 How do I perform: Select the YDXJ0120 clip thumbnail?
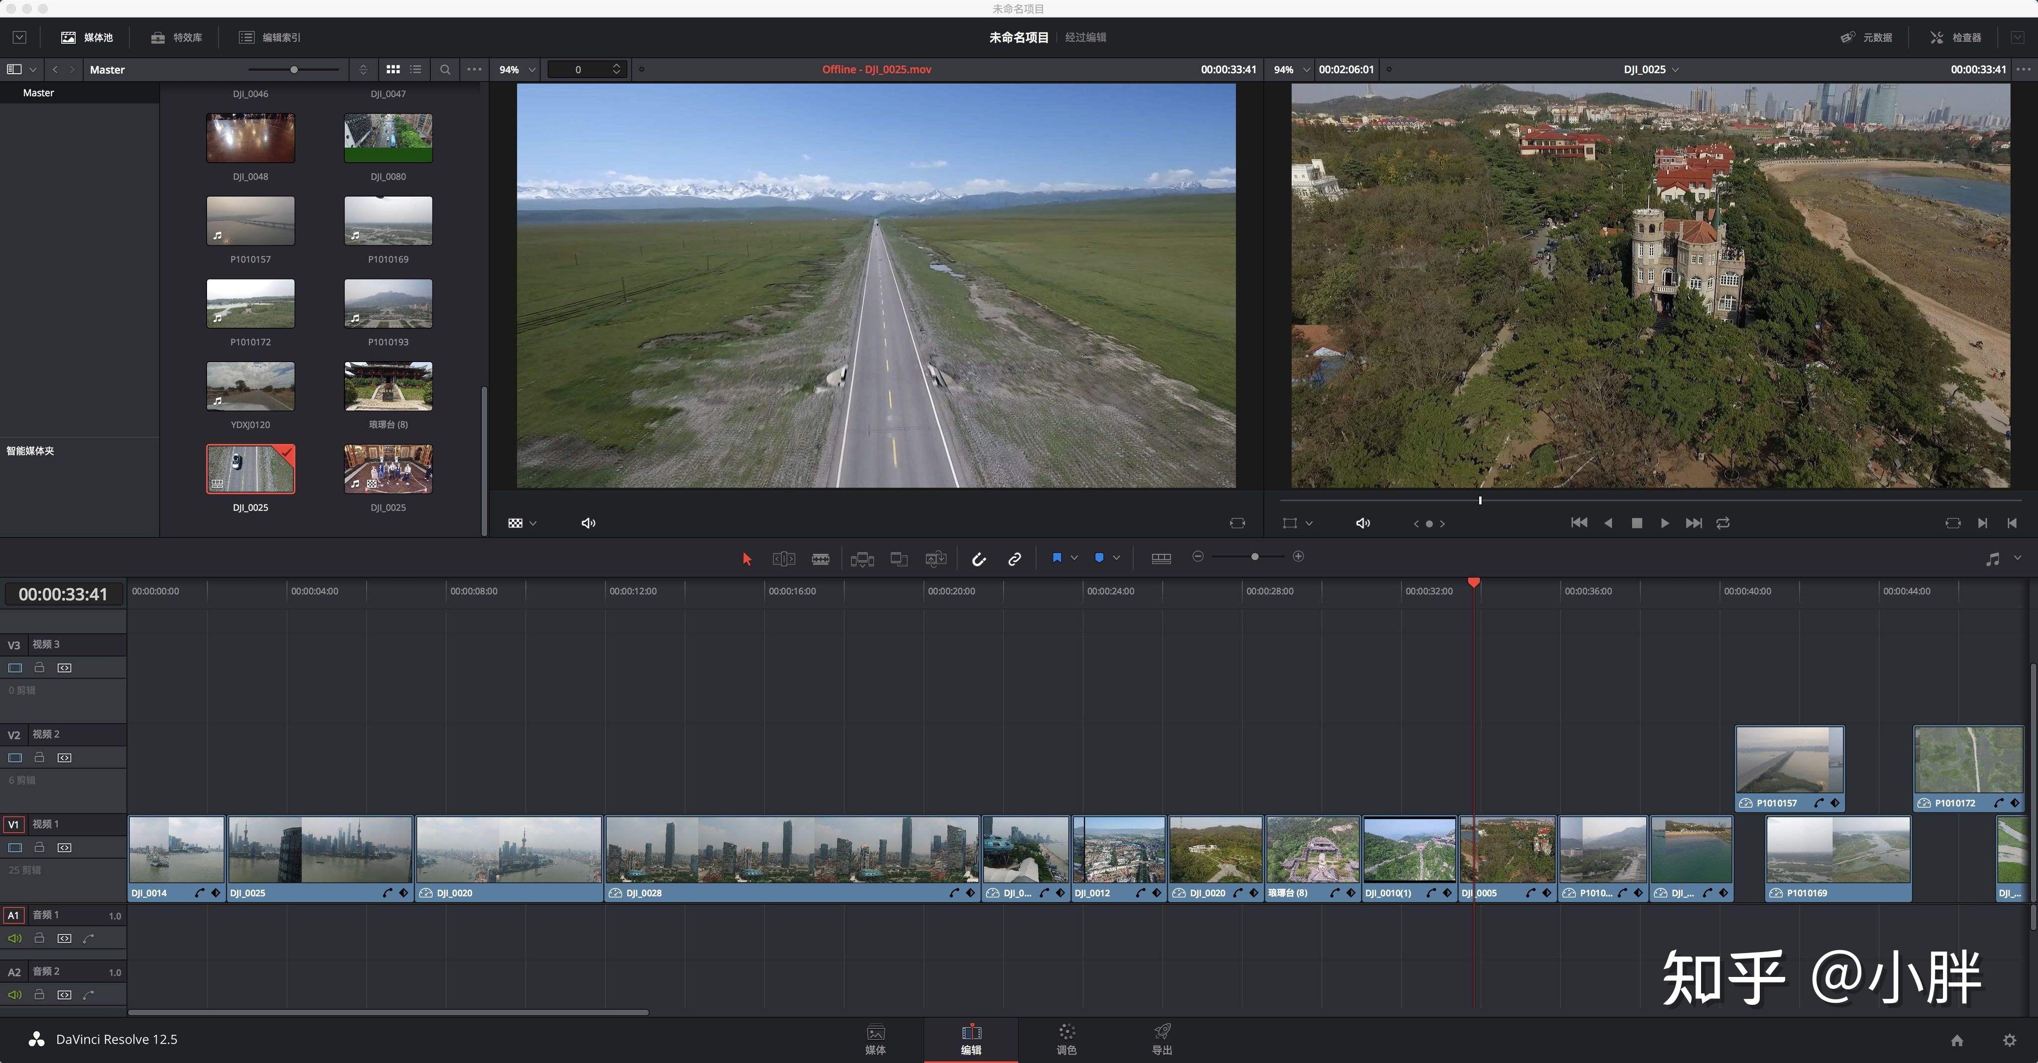pos(250,386)
